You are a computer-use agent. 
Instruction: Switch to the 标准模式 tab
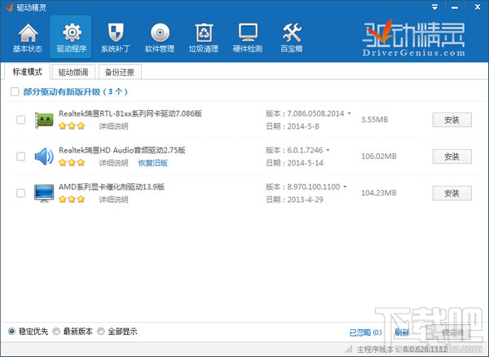[28, 72]
